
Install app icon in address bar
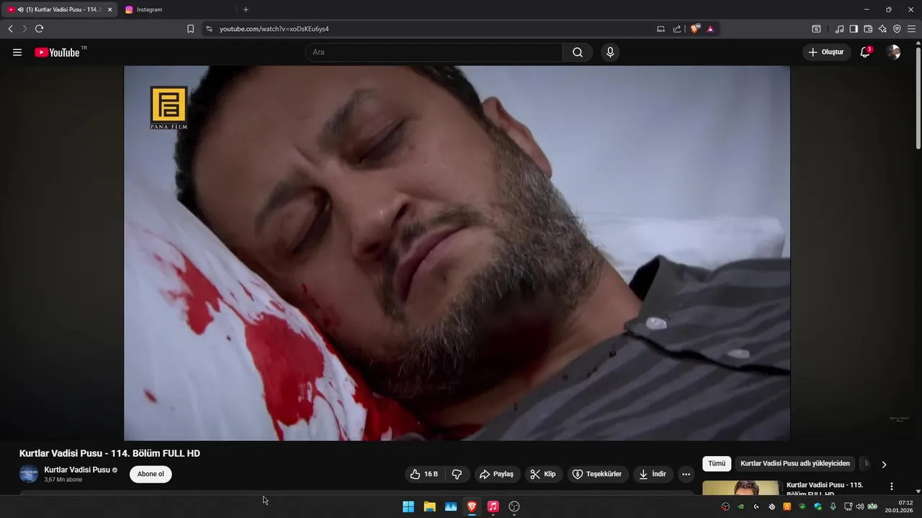pyautogui.click(x=661, y=29)
